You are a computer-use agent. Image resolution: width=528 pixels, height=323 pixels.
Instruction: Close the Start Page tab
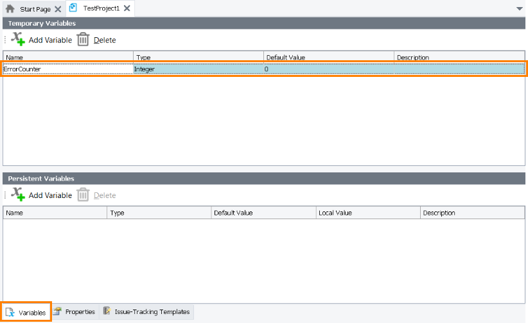tap(58, 9)
